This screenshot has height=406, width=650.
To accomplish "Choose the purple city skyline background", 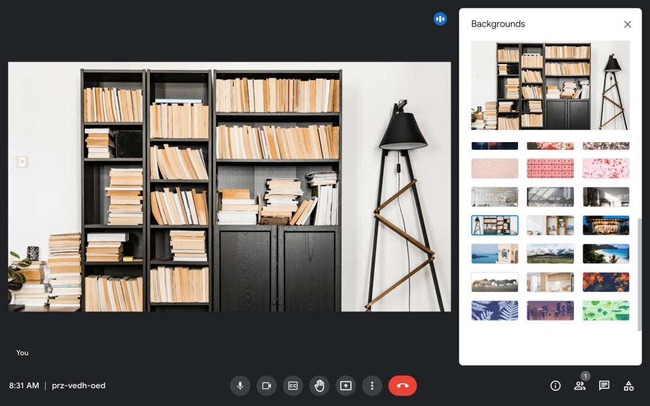I will pos(550,311).
